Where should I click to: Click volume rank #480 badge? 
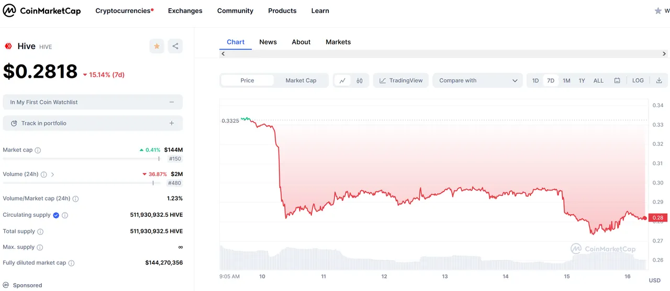(x=175, y=183)
